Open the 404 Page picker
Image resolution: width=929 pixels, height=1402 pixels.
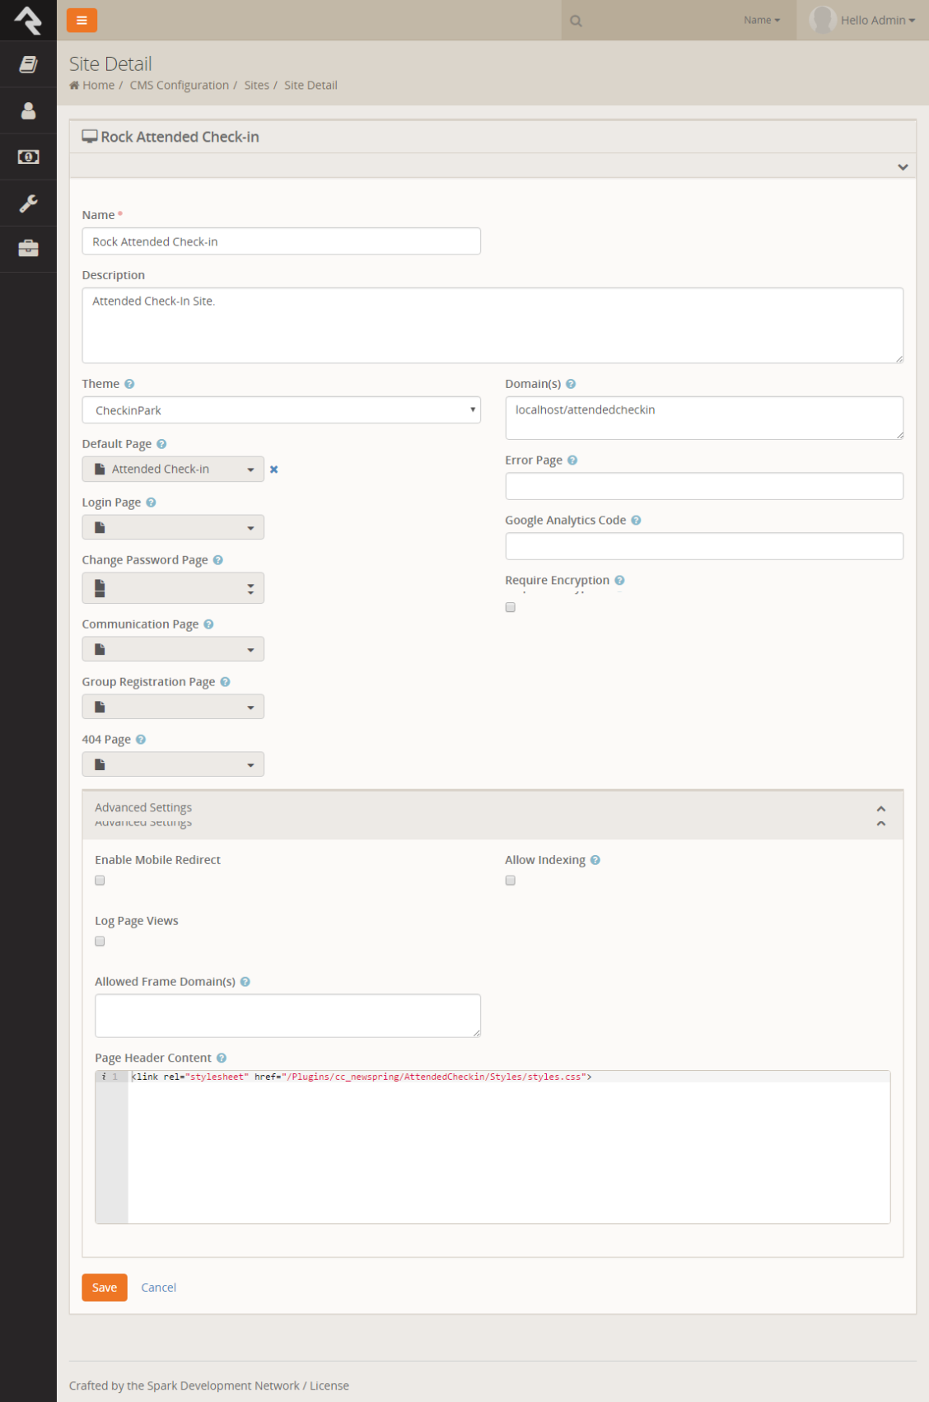click(173, 764)
